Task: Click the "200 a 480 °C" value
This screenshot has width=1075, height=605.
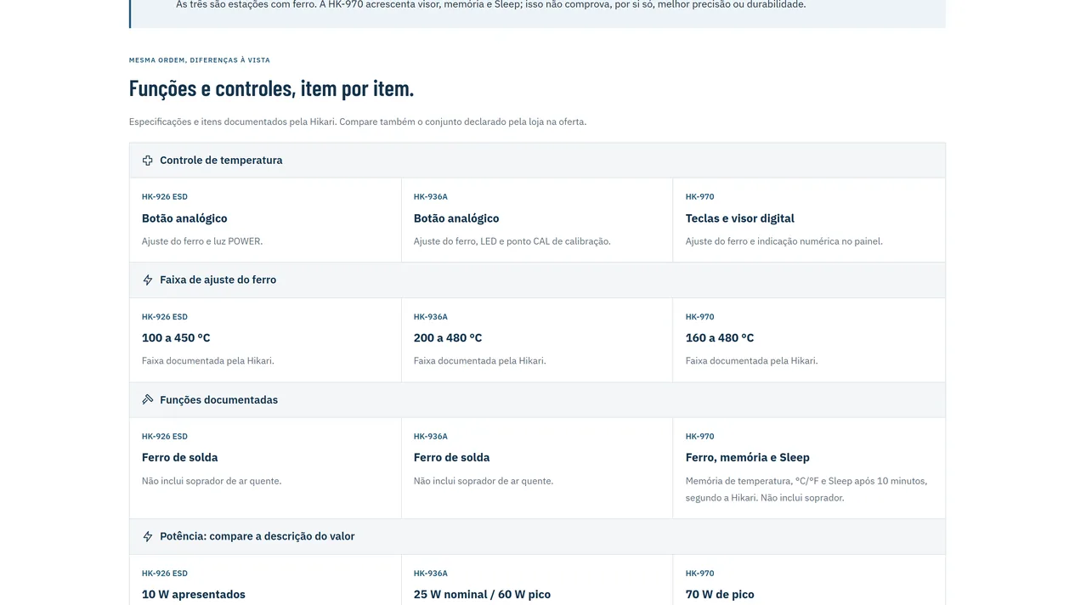Action: pos(448,338)
